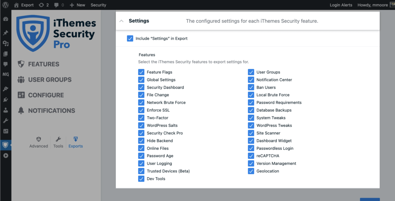
Task: Click the iThemes Security Pro shield logo
Action: [33, 33]
